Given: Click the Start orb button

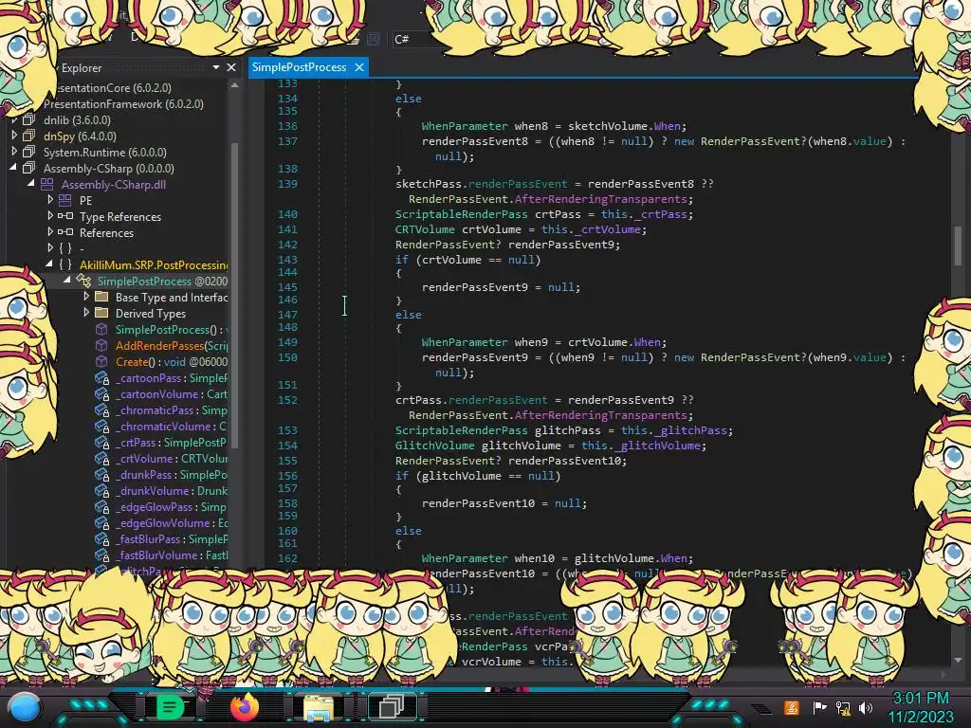Looking at the screenshot, I should click(x=25, y=707).
